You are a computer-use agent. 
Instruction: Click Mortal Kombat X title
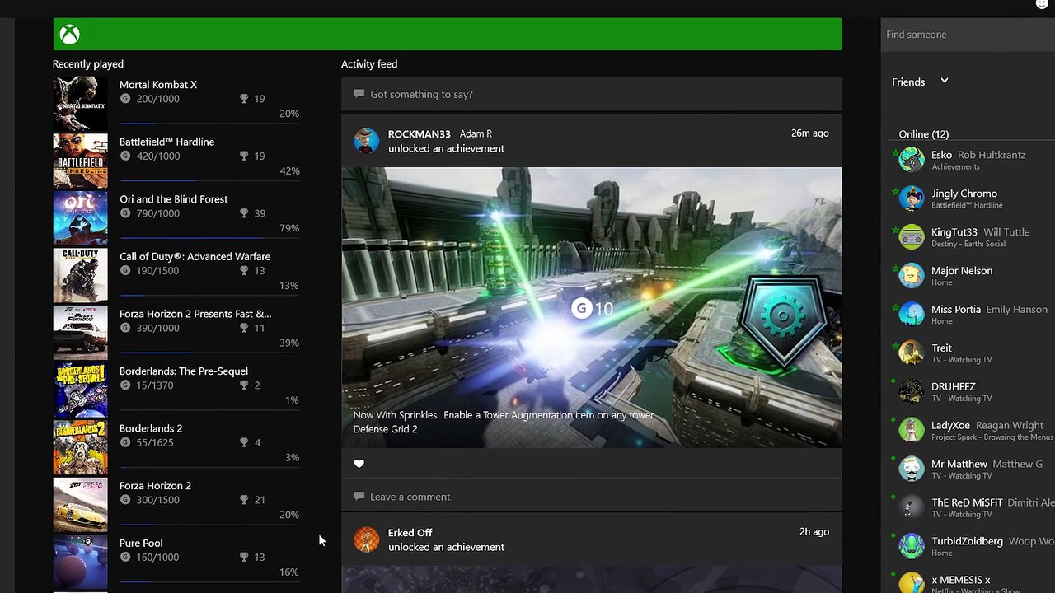[158, 85]
